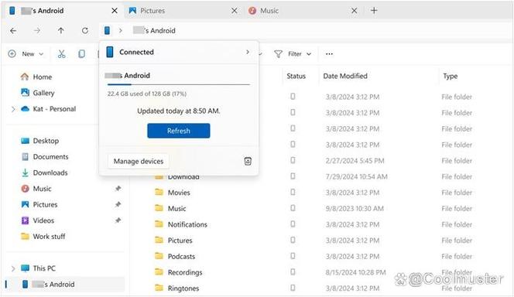Open Home in the sidebar
The width and height of the screenshot is (514, 297).
click(36, 77)
